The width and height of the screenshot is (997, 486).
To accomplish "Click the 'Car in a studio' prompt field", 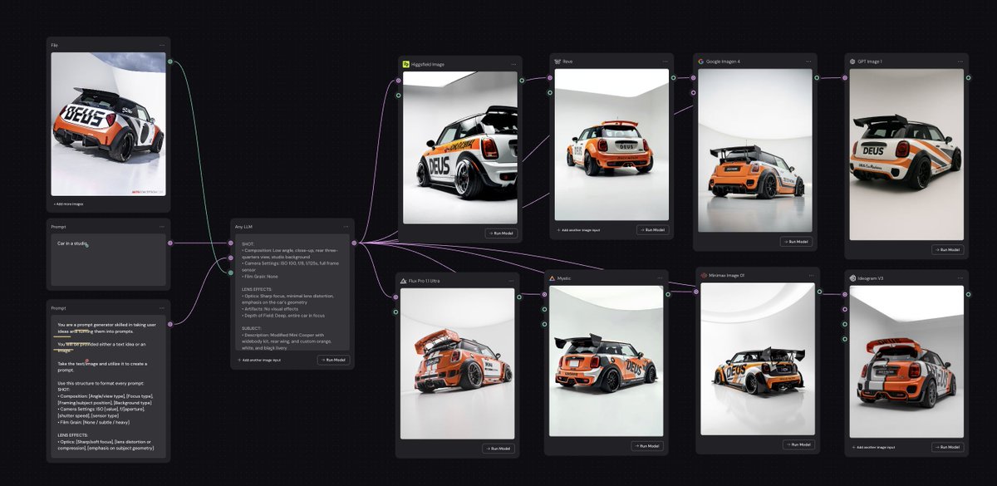I will pyautogui.click(x=108, y=260).
